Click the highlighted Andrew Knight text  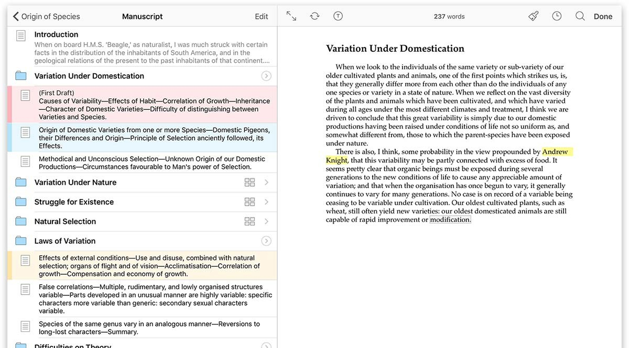pos(555,152)
